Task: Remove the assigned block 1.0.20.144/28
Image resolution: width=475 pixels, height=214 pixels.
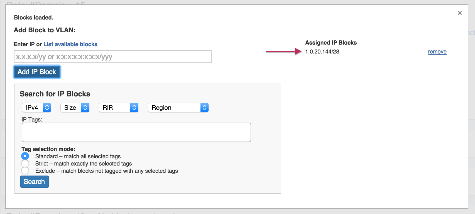Action: pyautogui.click(x=437, y=52)
